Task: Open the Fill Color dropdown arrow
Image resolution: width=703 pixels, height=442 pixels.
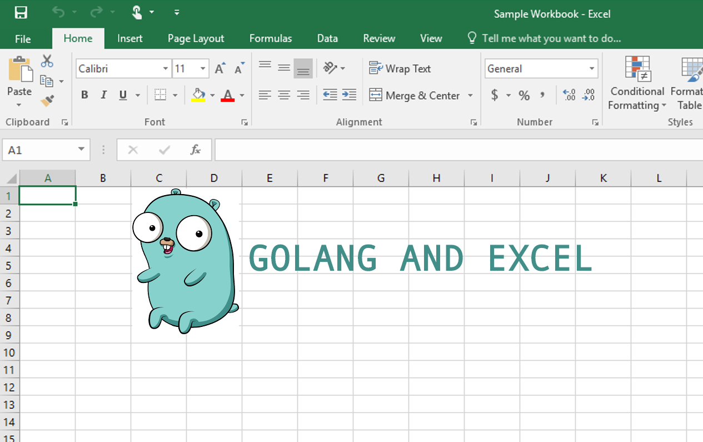Action: point(212,95)
